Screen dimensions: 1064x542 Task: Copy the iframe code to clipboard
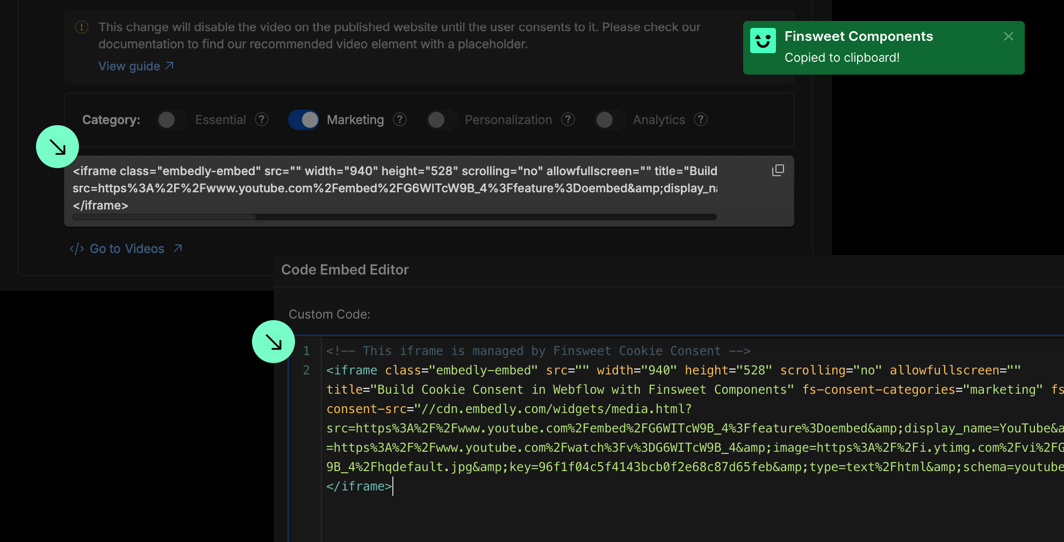[778, 170]
